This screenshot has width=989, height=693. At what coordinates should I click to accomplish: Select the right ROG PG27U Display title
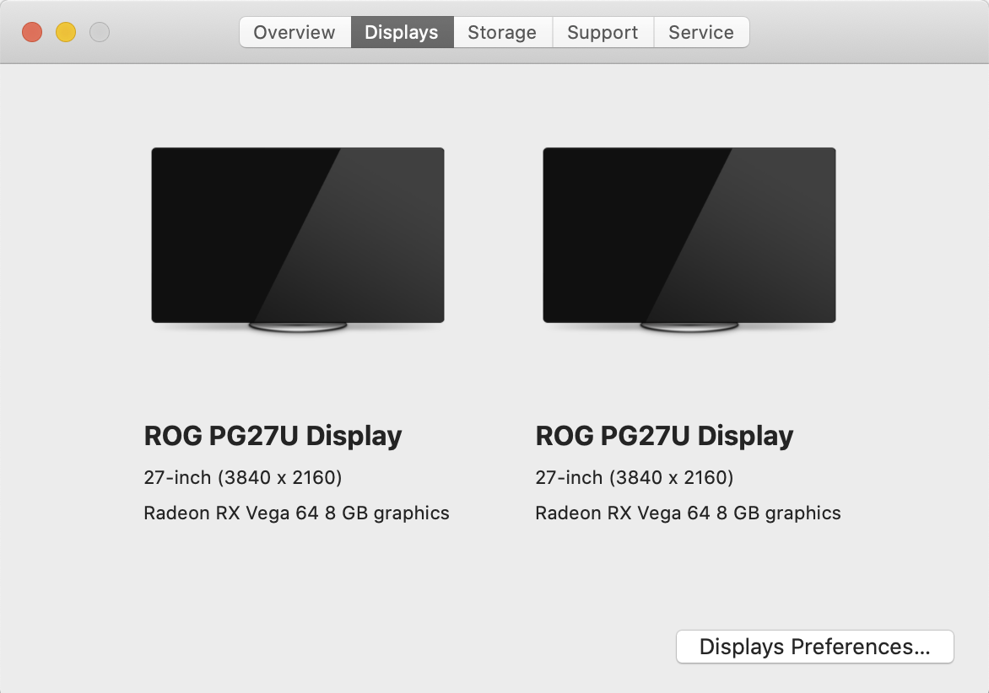pos(664,436)
